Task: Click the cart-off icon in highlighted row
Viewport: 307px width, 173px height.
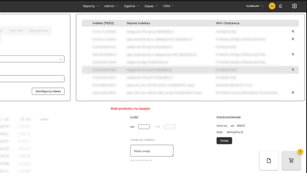Action: (x=293, y=70)
